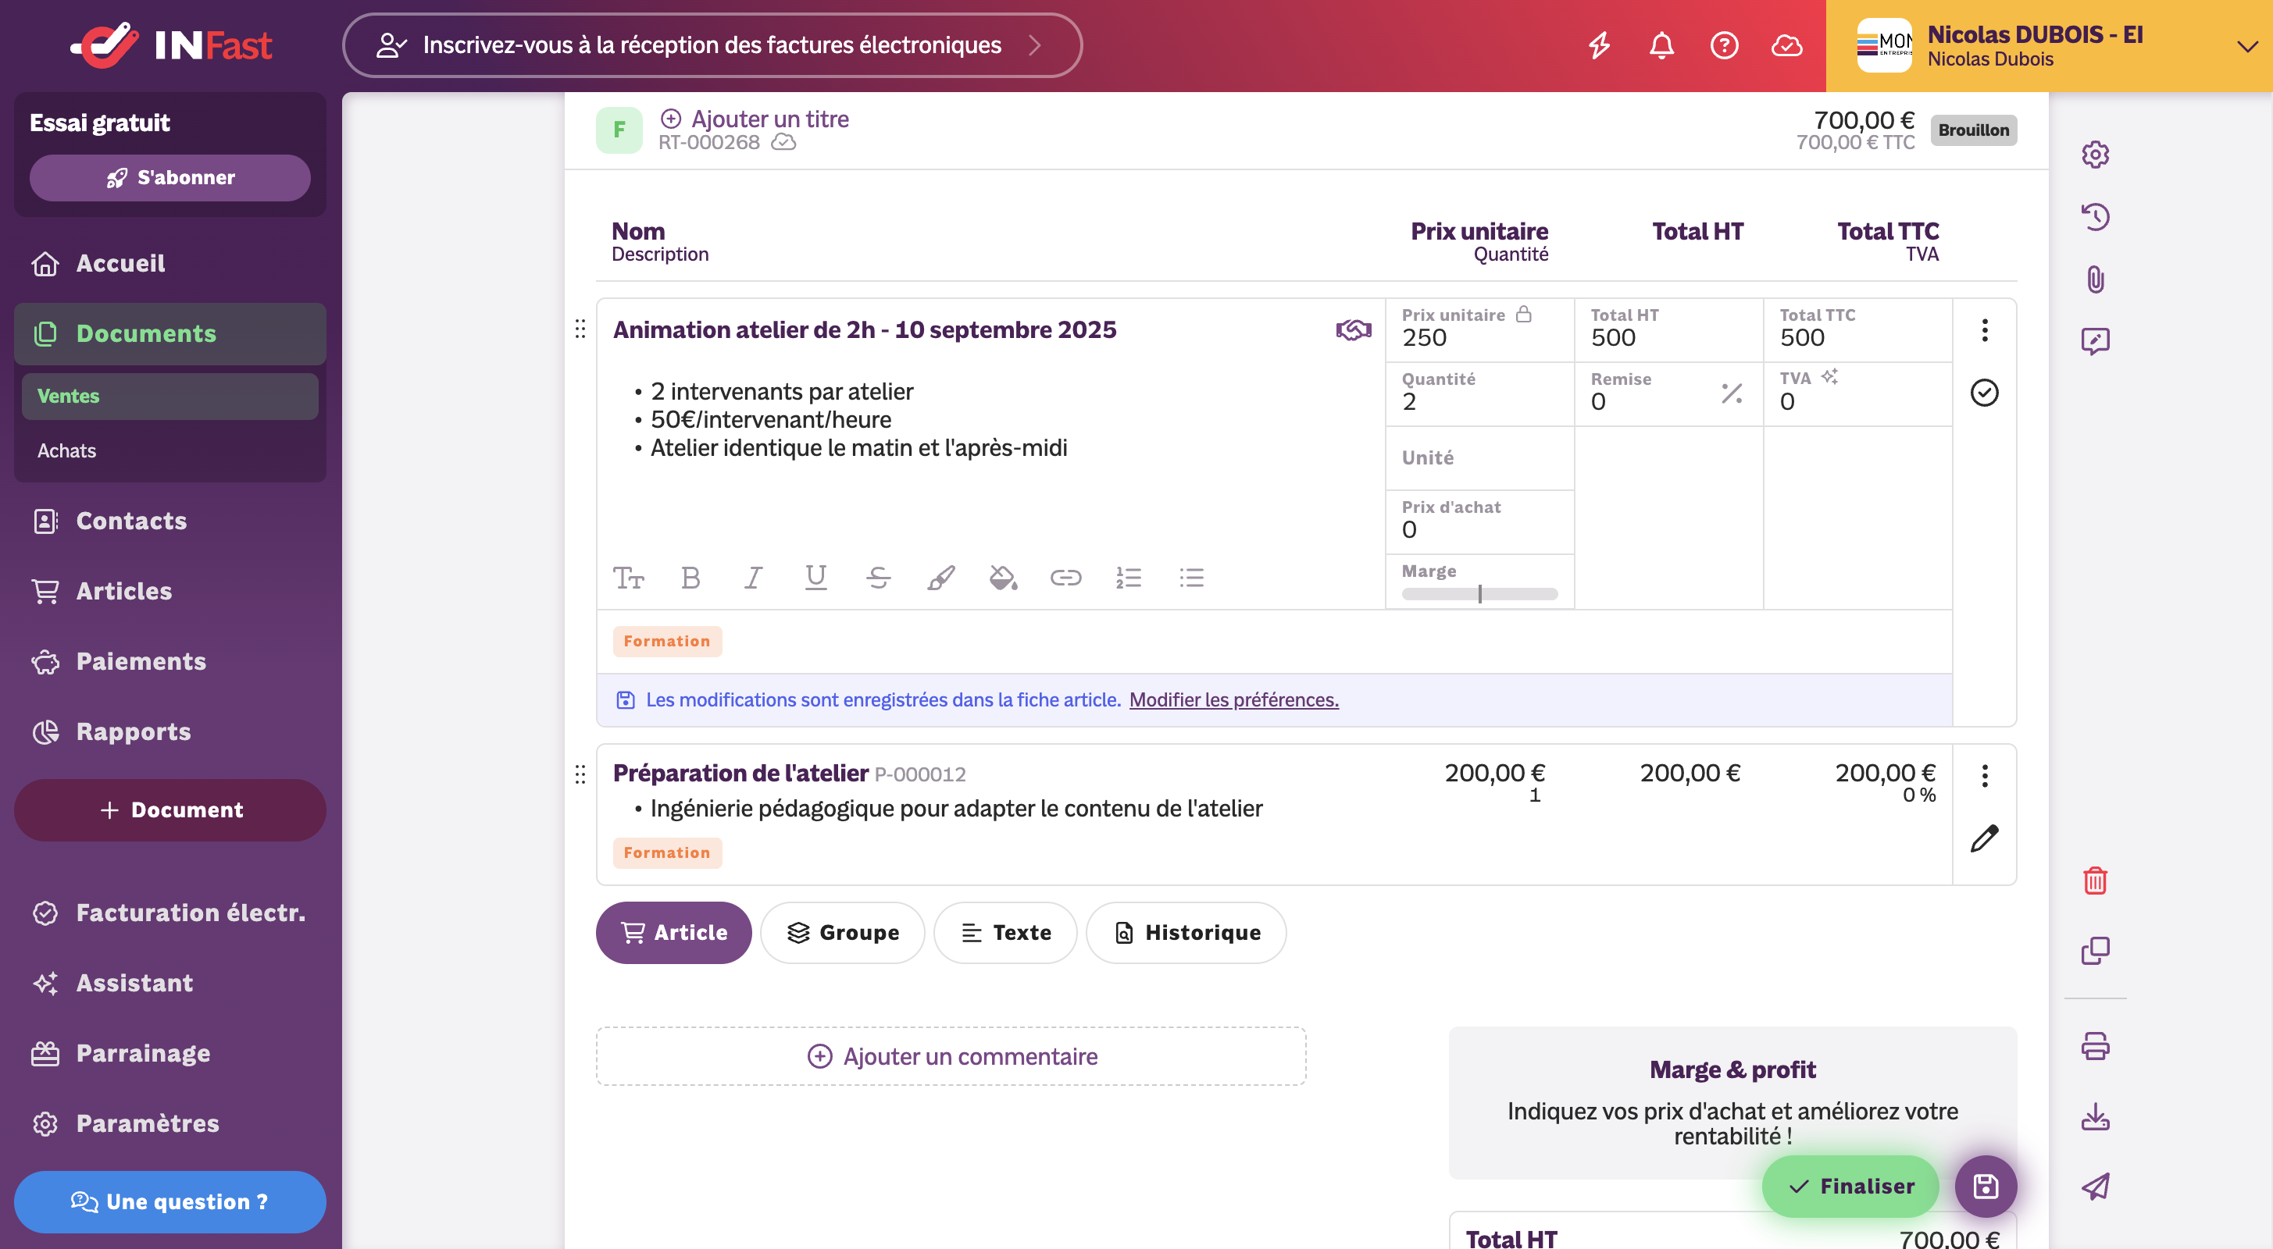Open three-dot menu for Animation atelier line
Image resolution: width=2273 pixels, height=1249 pixels.
pos(1985,330)
